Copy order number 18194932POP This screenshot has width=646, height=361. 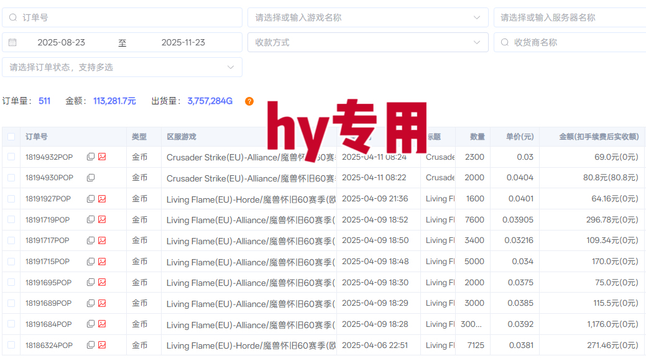pos(91,157)
